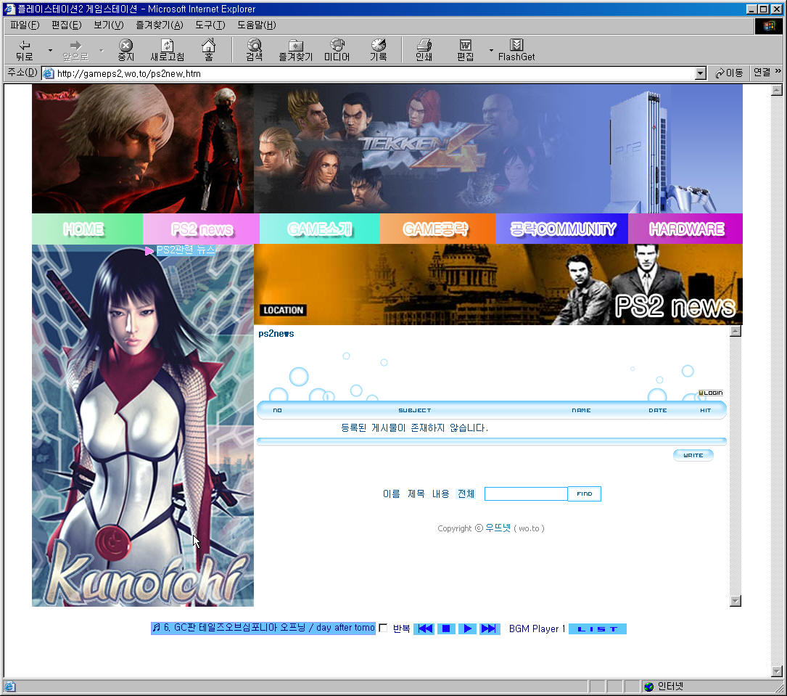Click the 우뜨넷 copyright link
Viewport: 787px width, 696px height.
click(498, 528)
